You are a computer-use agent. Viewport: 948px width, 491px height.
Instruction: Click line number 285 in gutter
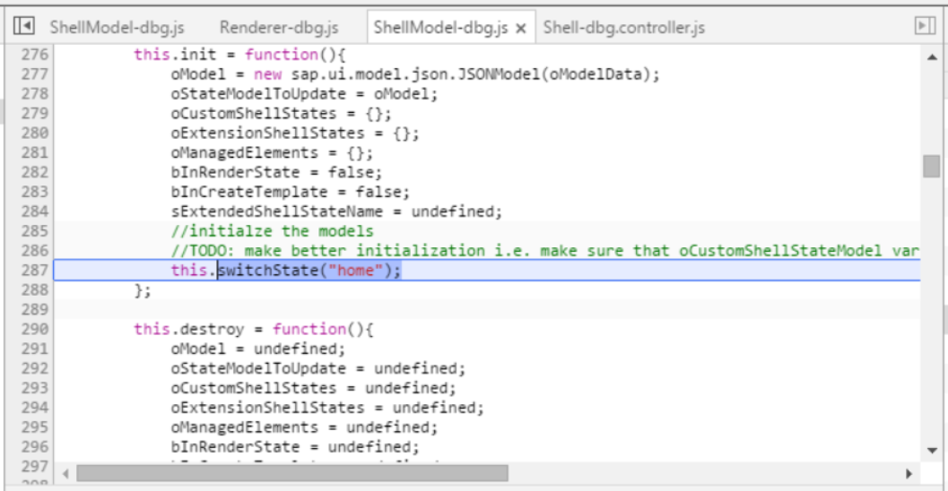point(34,230)
